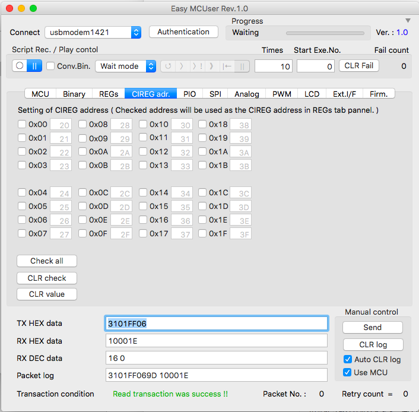Select the CIREG adr. tab
This screenshot has height=412, width=419.
point(151,94)
